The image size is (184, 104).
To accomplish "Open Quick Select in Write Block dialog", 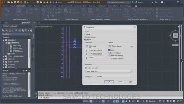I will [x=132, y=46].
